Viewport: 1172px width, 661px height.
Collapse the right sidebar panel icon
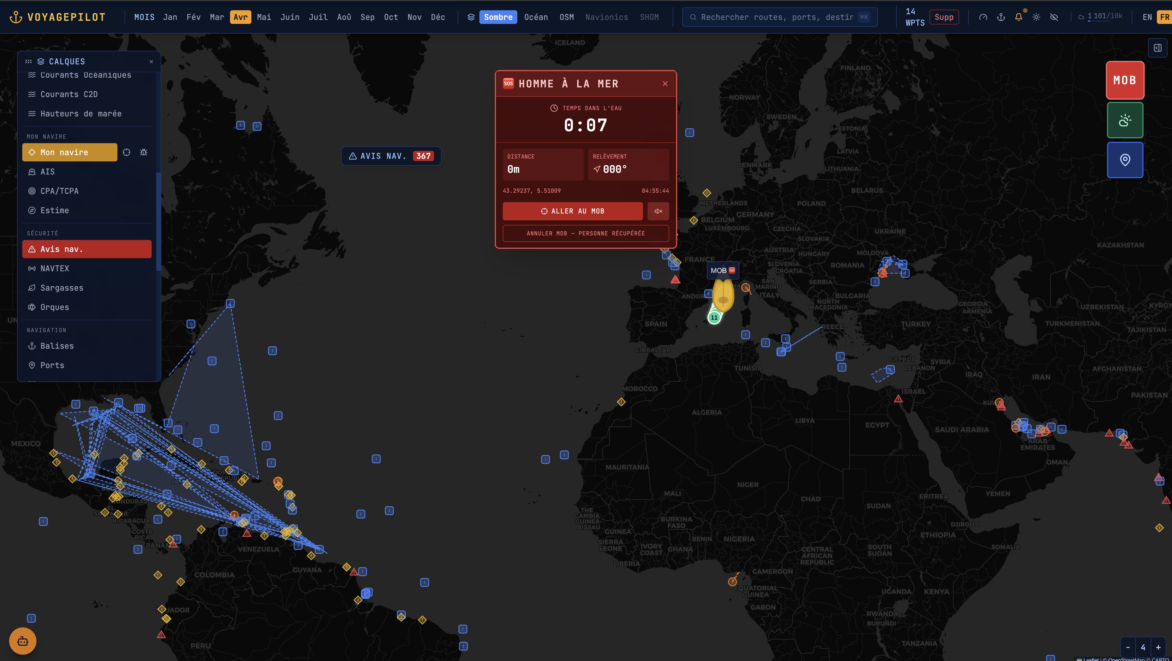tap(1157, 48)
